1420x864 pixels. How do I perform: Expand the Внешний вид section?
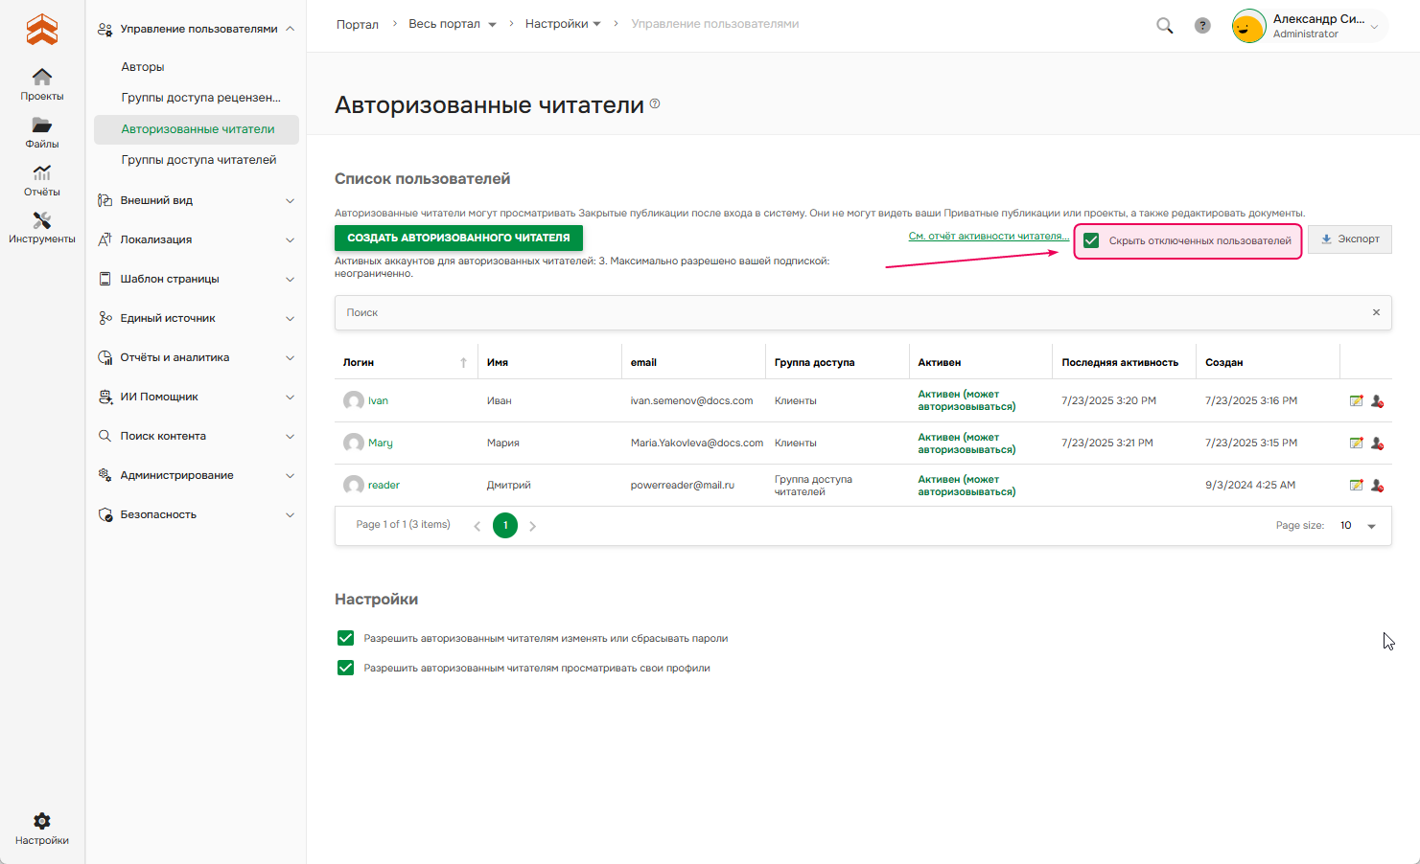pos(196,200)
